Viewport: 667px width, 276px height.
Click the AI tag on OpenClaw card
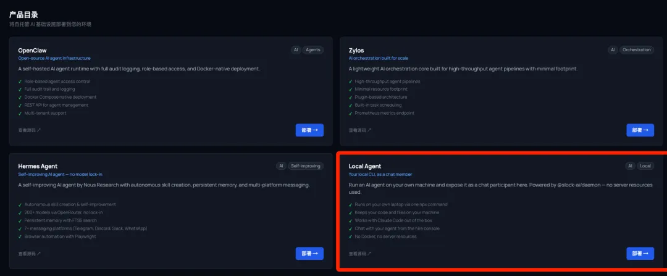click(296, 50)
